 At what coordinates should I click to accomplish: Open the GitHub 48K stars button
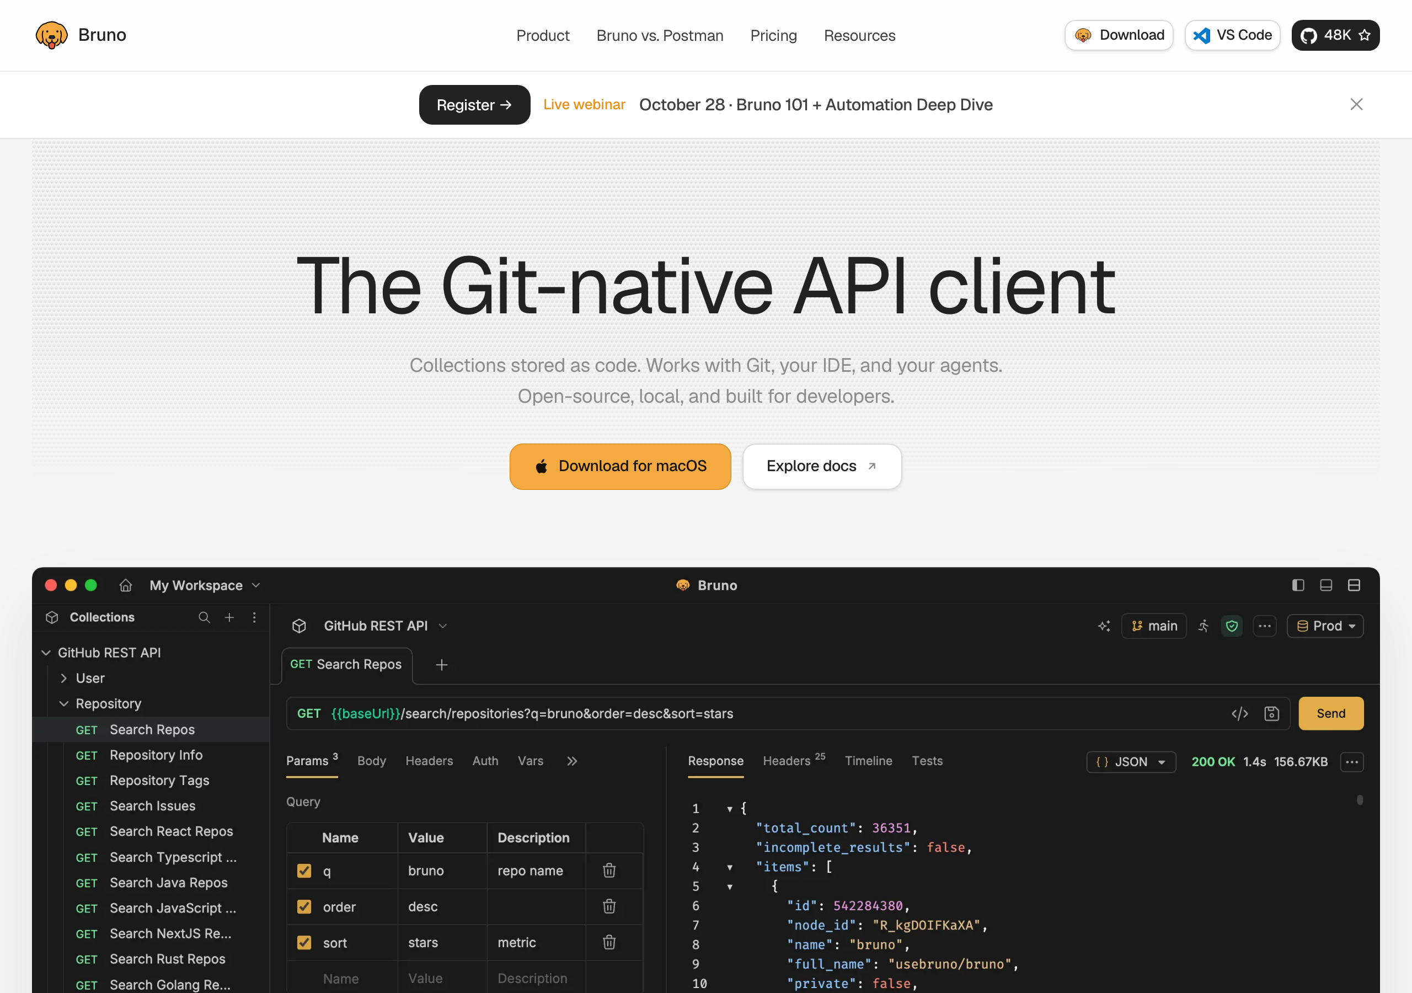tap(1335, 35)
